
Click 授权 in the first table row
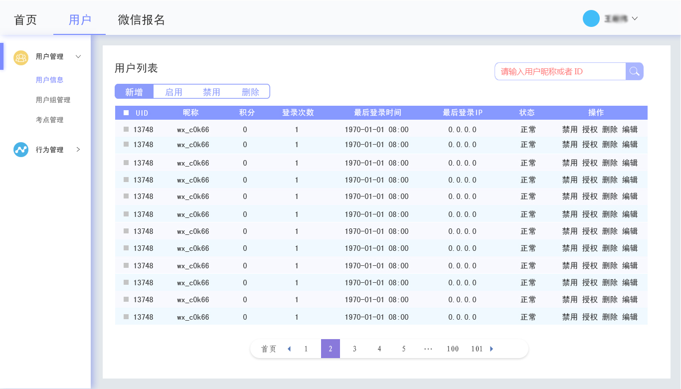[x=590, y=130]
